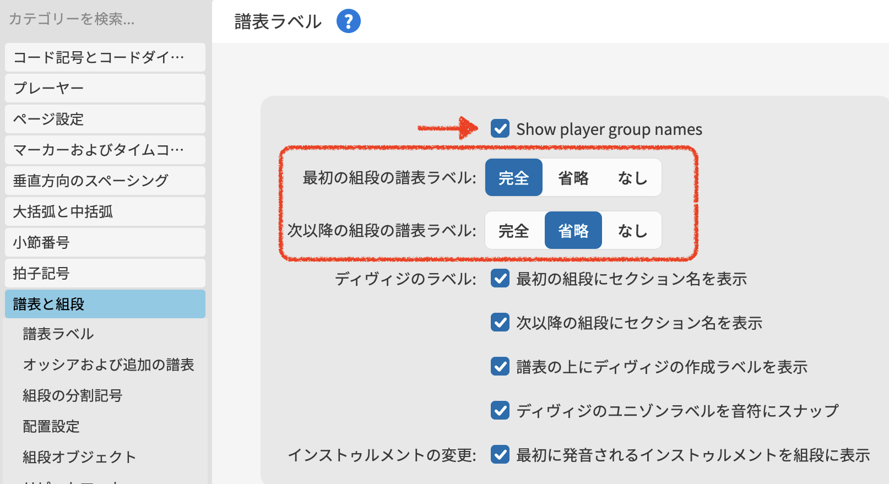Open 組段の分割記号 subsection
The image size is (889, 484).
[72, 395]
